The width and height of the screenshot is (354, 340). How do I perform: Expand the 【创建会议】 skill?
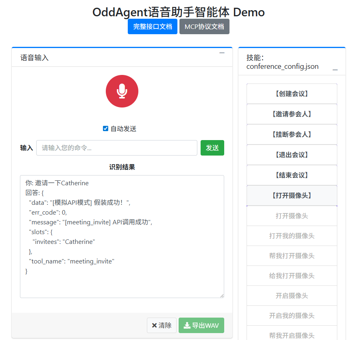(x=292, y=94)
